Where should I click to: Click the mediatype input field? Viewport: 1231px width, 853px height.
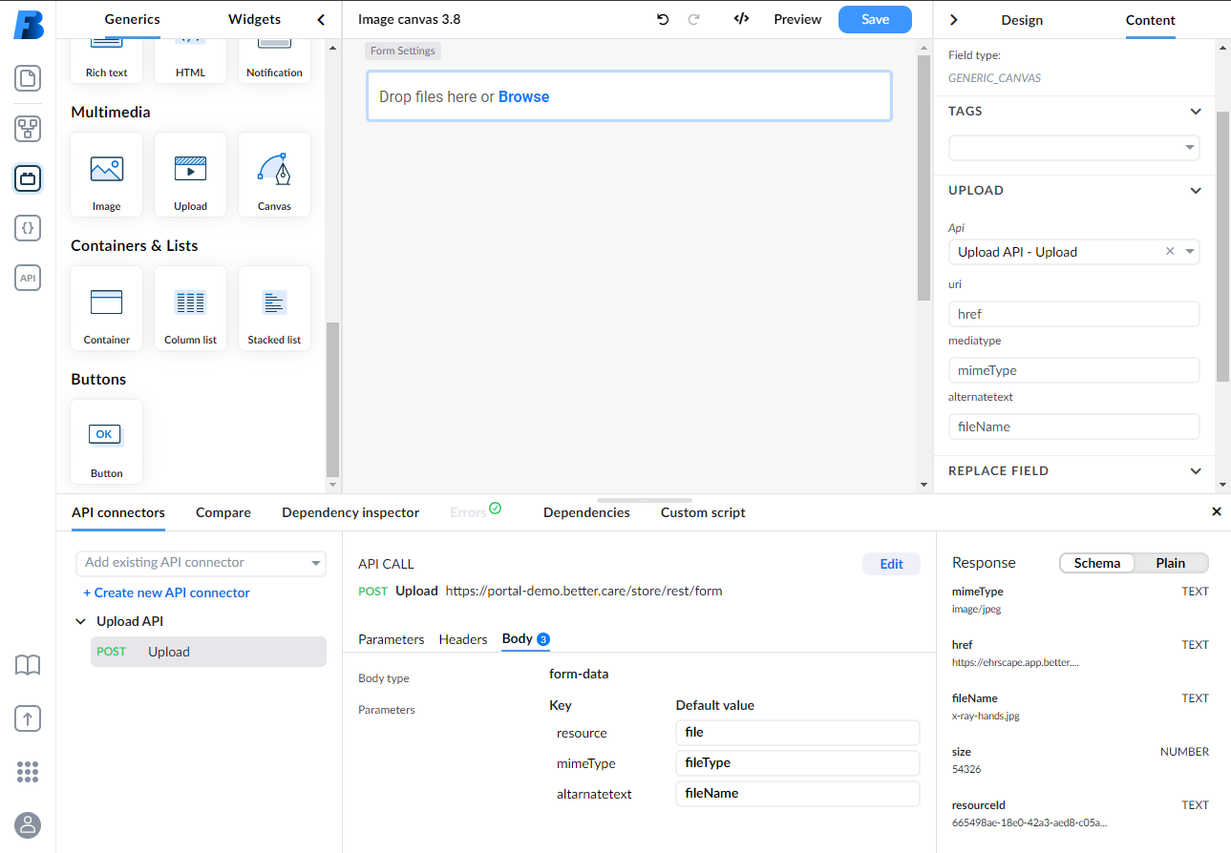(x=1073, y=370)
